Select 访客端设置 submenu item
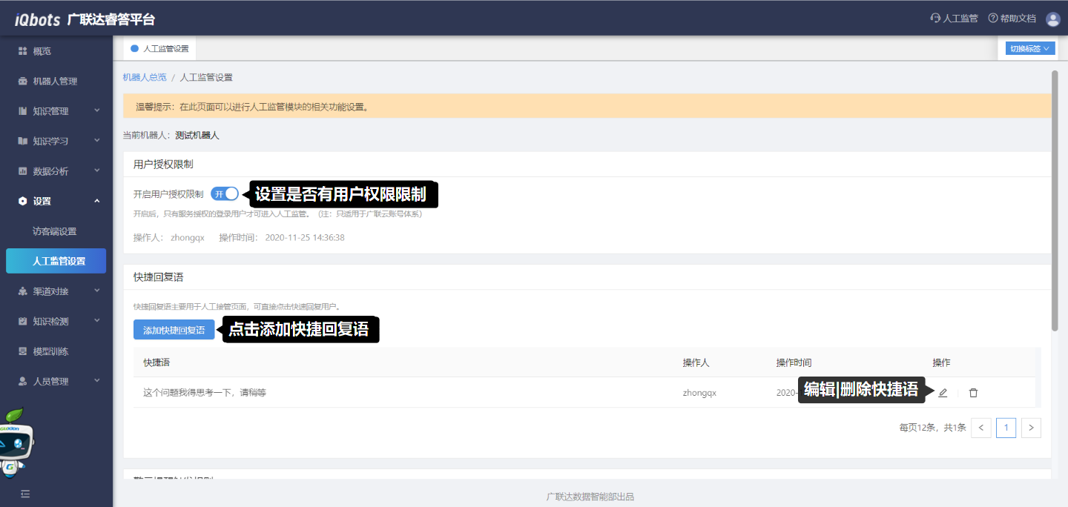Screen dimensions: 1068x507 click(x=55, y=231)
